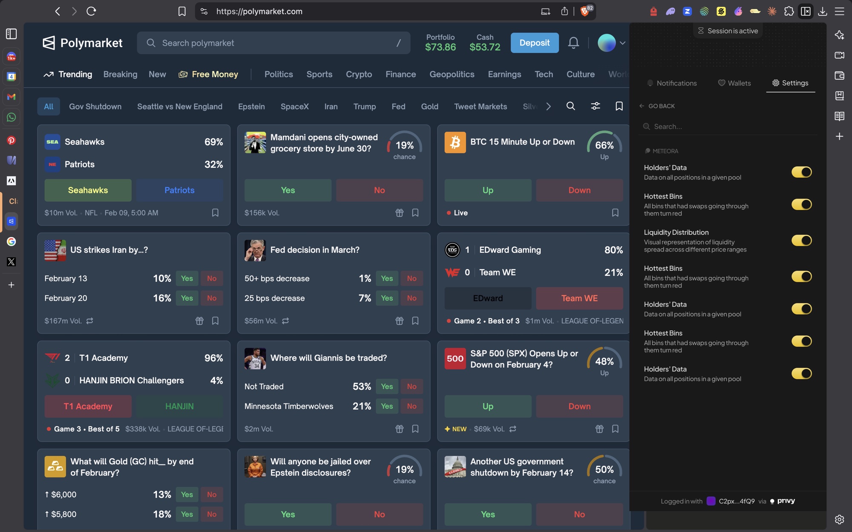Click Down on BTC 15 Minute market
This screenshot has width=852, height=532.
[579, 190]
